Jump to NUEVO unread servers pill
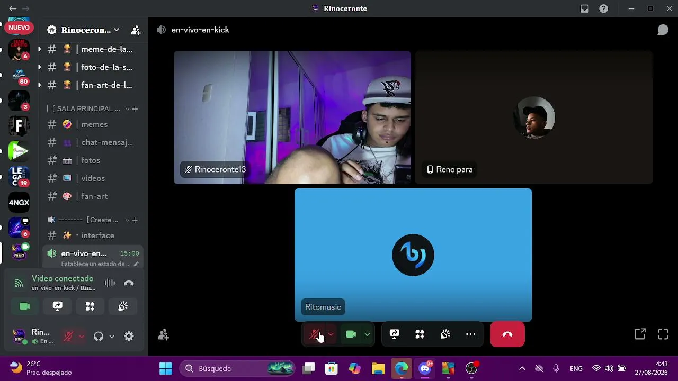The image size is (678, 381). [19, 28]
